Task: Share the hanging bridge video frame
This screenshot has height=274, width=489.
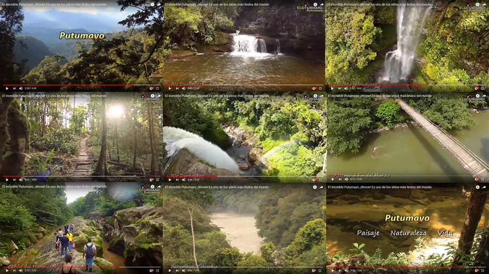Action: [x=485, y=96]
